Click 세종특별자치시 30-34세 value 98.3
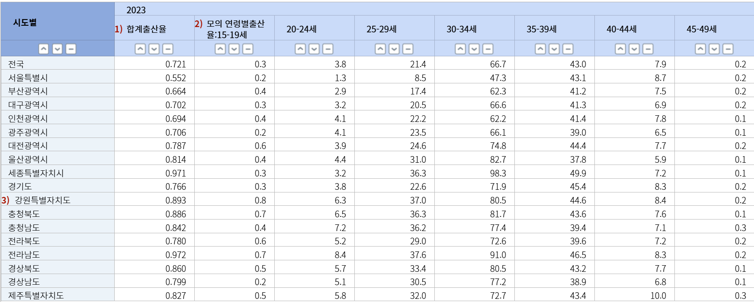 498,173
